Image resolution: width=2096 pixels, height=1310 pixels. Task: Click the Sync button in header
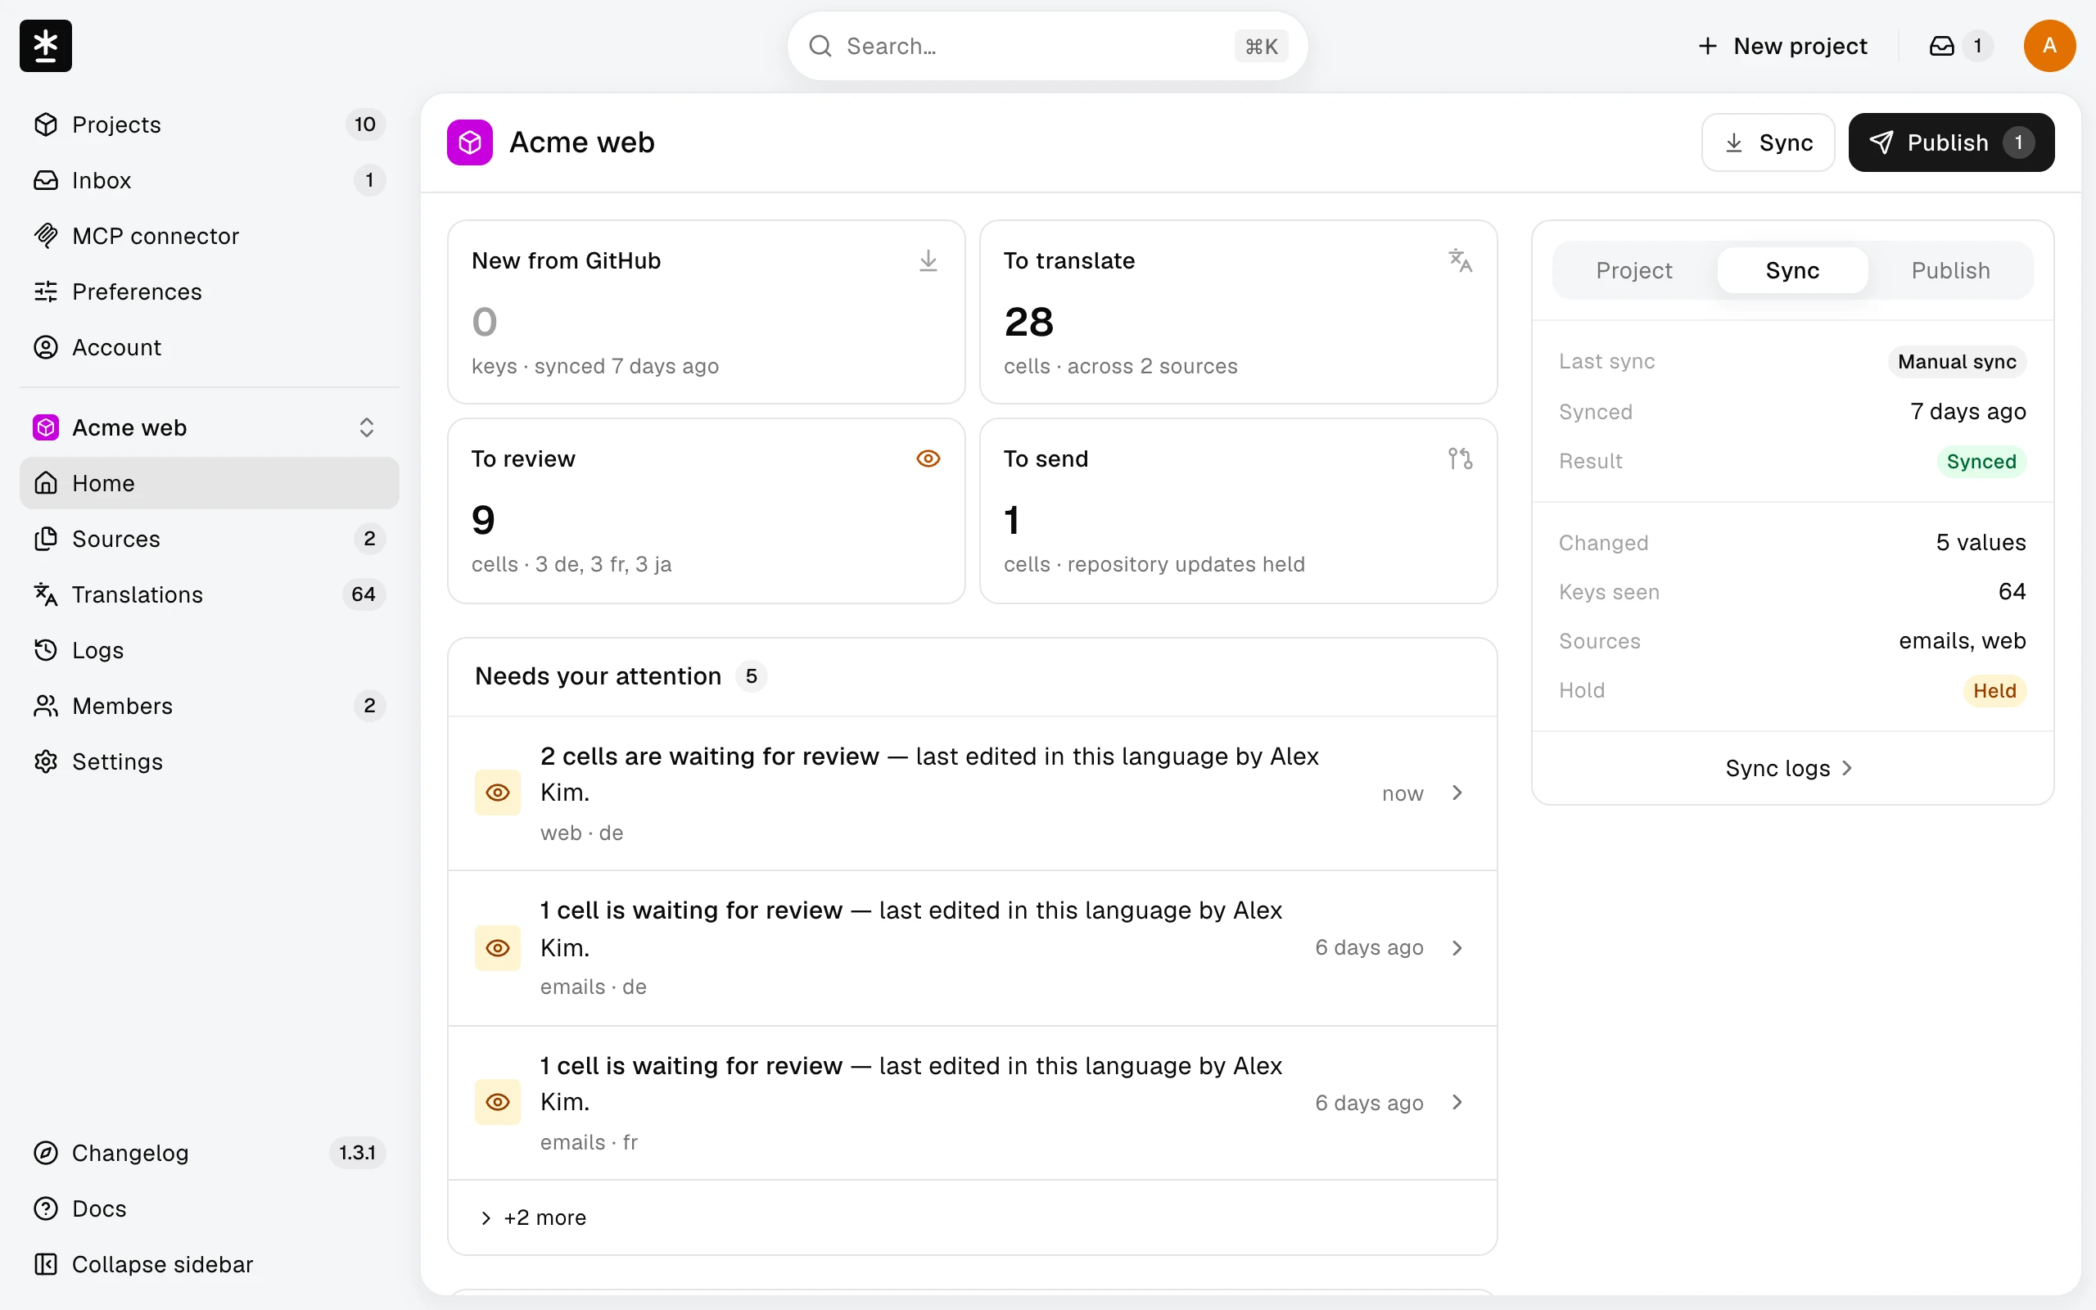pyautogui.click(x=1768, y=142)
